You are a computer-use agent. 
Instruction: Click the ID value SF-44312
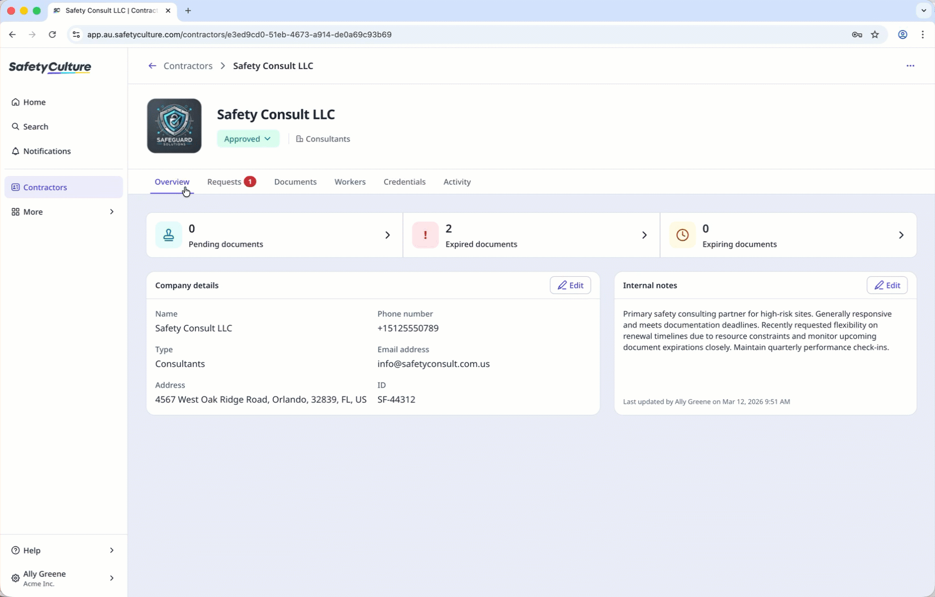(x=396, y=399)
